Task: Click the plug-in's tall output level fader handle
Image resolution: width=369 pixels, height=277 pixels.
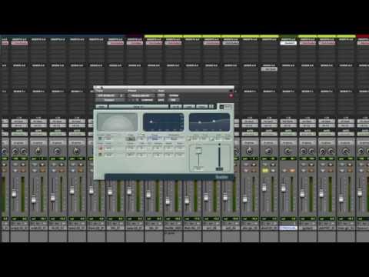Action: (x=219, y=169)
